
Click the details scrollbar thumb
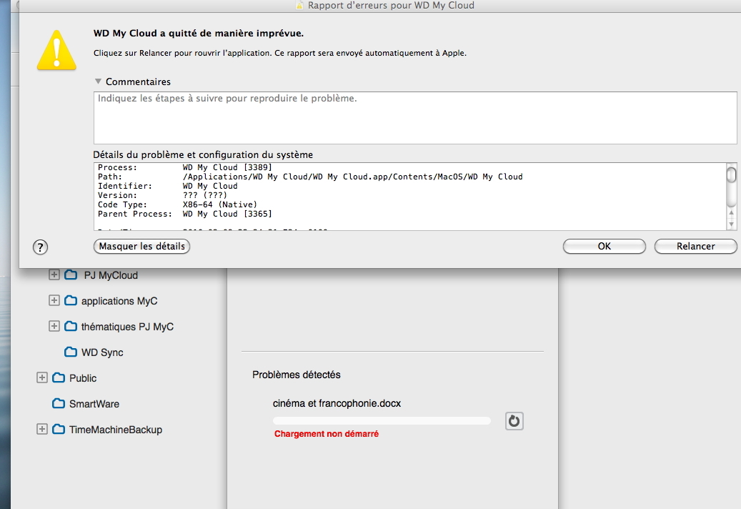pos(731,174)
